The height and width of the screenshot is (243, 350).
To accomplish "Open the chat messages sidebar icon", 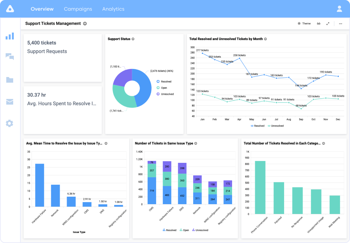I will click(x=10, y=57).
